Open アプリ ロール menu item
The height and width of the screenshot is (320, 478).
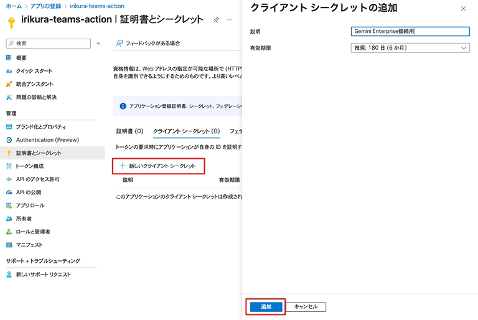tap(30, 205)
